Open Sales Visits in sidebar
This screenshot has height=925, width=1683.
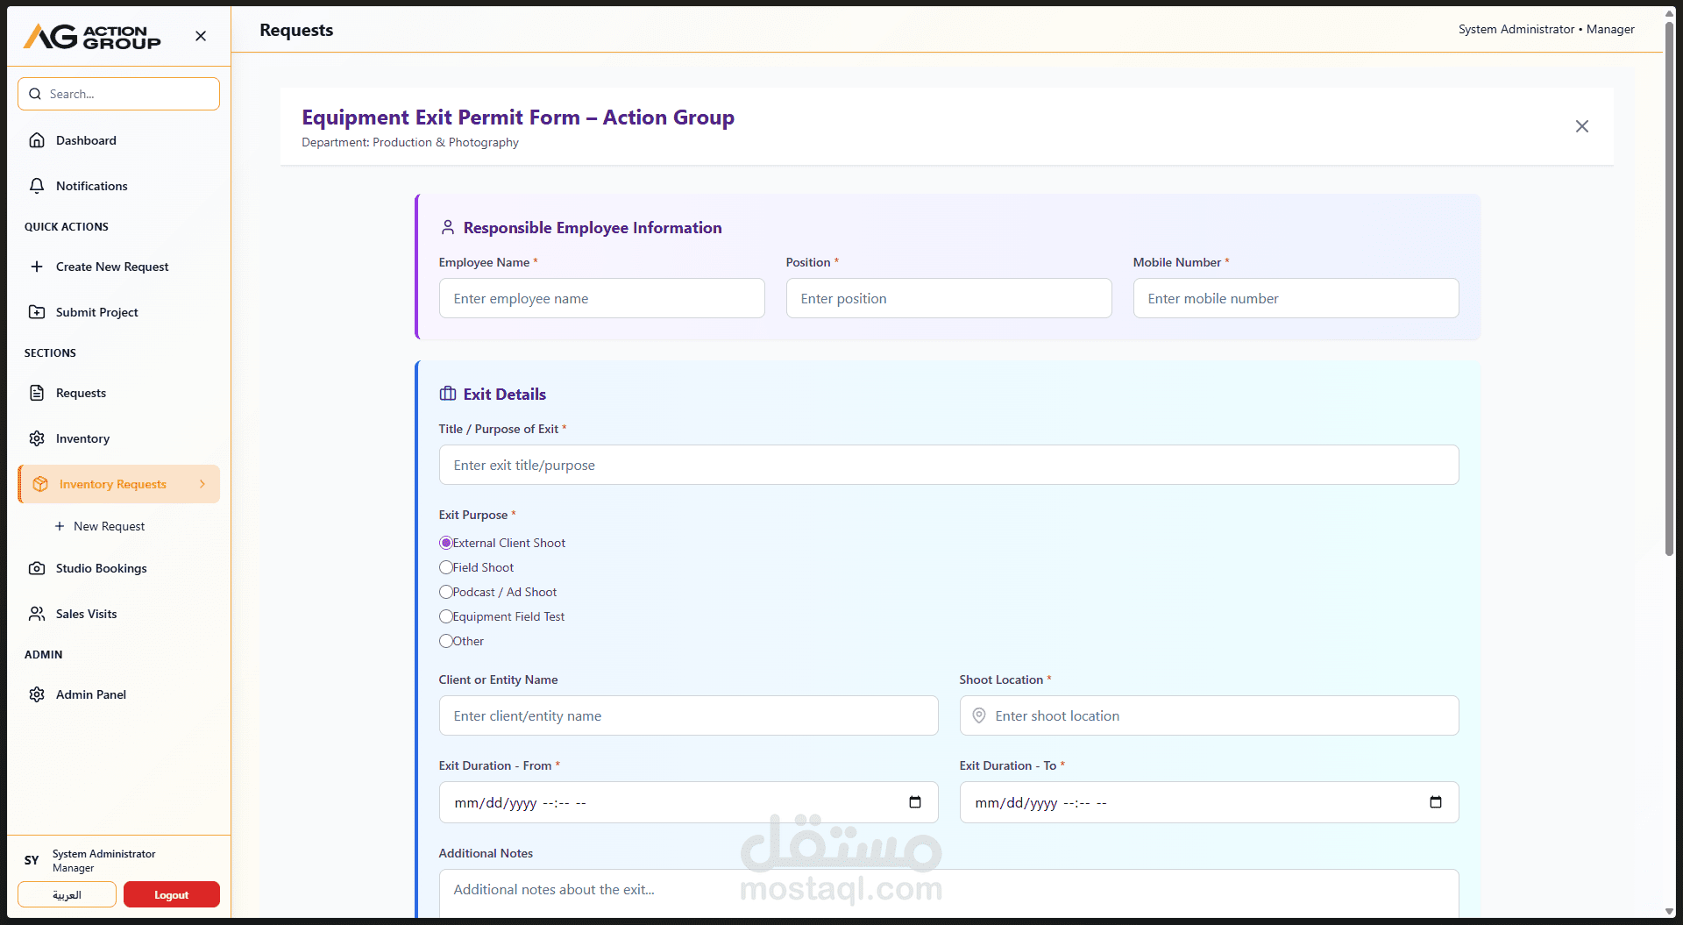tap(118, 614)
